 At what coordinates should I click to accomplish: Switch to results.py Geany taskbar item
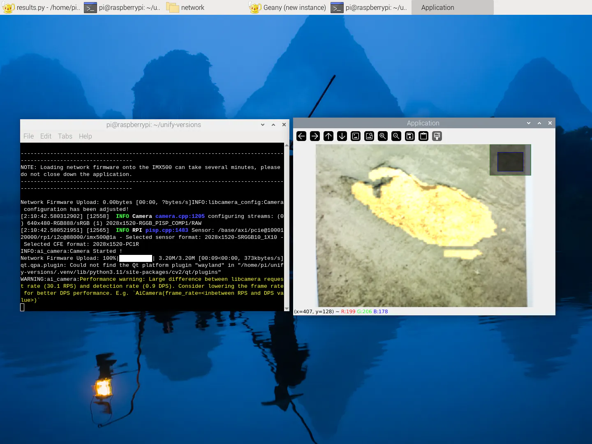coord(41,7)
